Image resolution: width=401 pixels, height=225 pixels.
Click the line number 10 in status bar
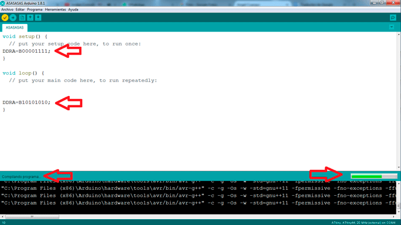4,223
